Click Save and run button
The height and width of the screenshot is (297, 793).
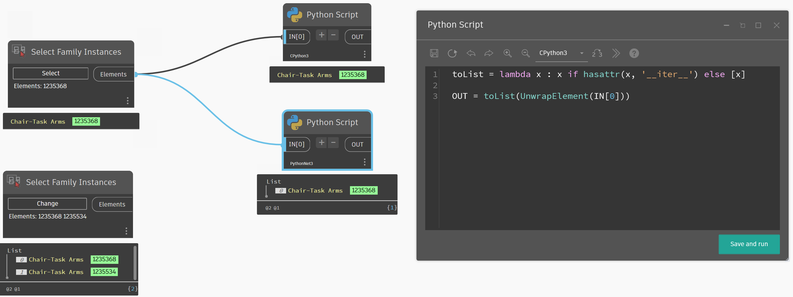749,244
